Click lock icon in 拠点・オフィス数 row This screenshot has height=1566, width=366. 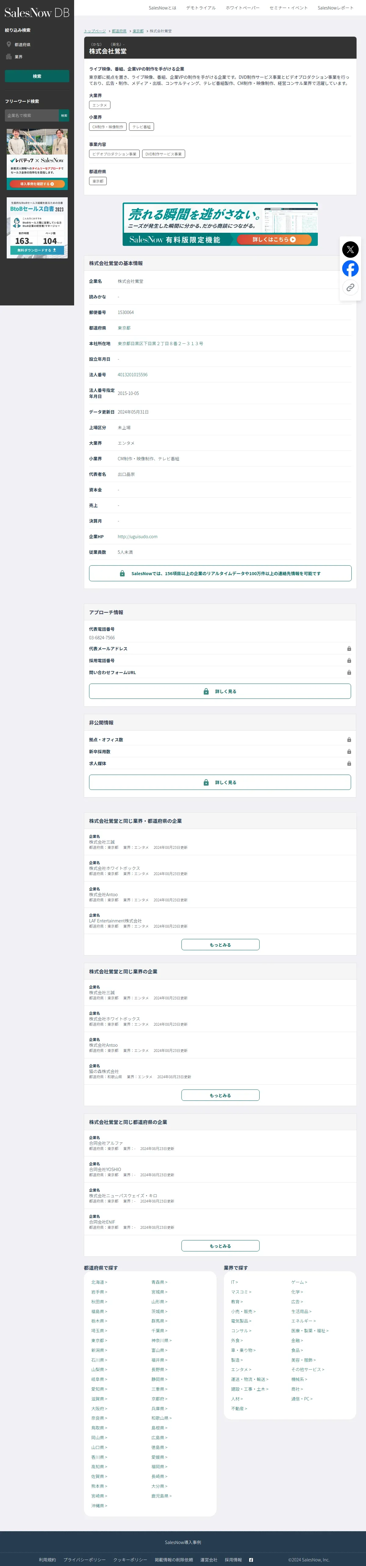349,740
